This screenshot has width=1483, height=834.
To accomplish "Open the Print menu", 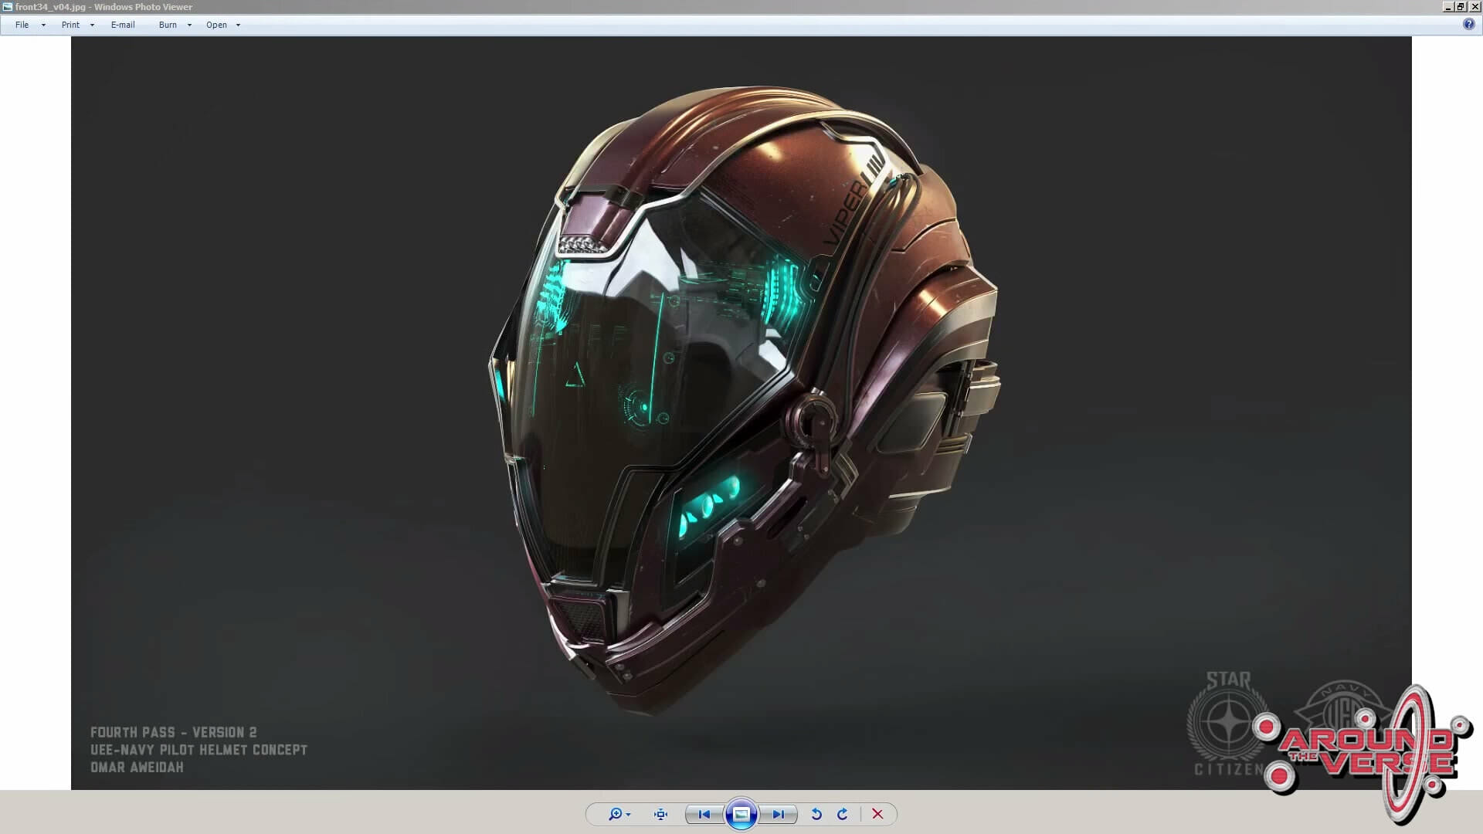I will coord(70,25).
